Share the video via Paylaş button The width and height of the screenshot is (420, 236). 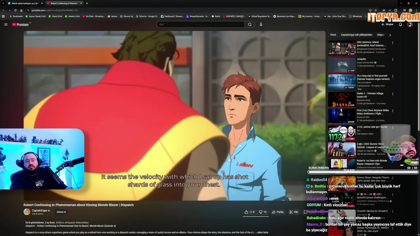[278, 212]
